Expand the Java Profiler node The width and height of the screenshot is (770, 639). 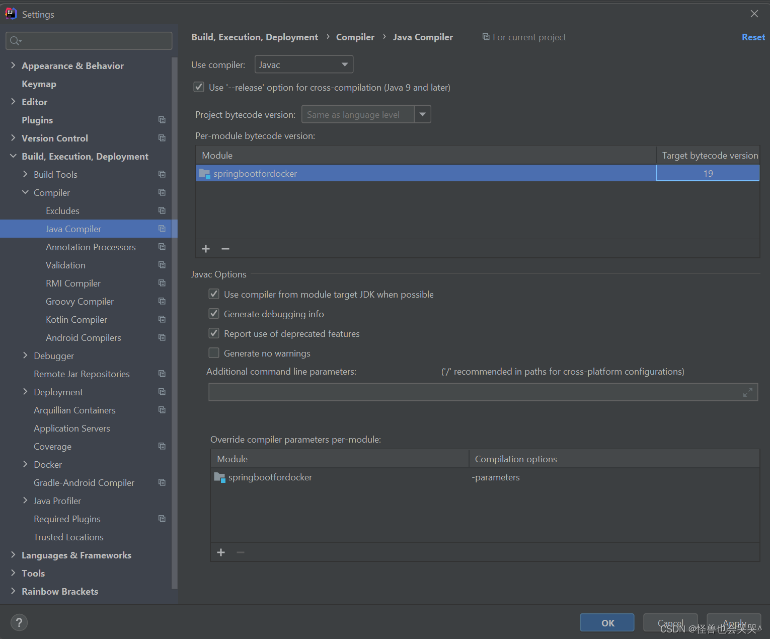point(25,501)
